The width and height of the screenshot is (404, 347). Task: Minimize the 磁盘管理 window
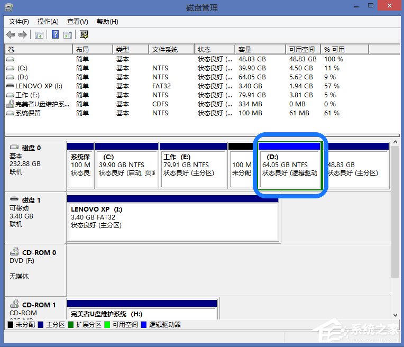pyautogui.click(x=356, y=6)
